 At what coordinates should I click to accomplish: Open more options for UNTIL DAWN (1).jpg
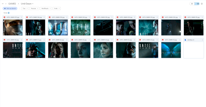tap(180, 40)
